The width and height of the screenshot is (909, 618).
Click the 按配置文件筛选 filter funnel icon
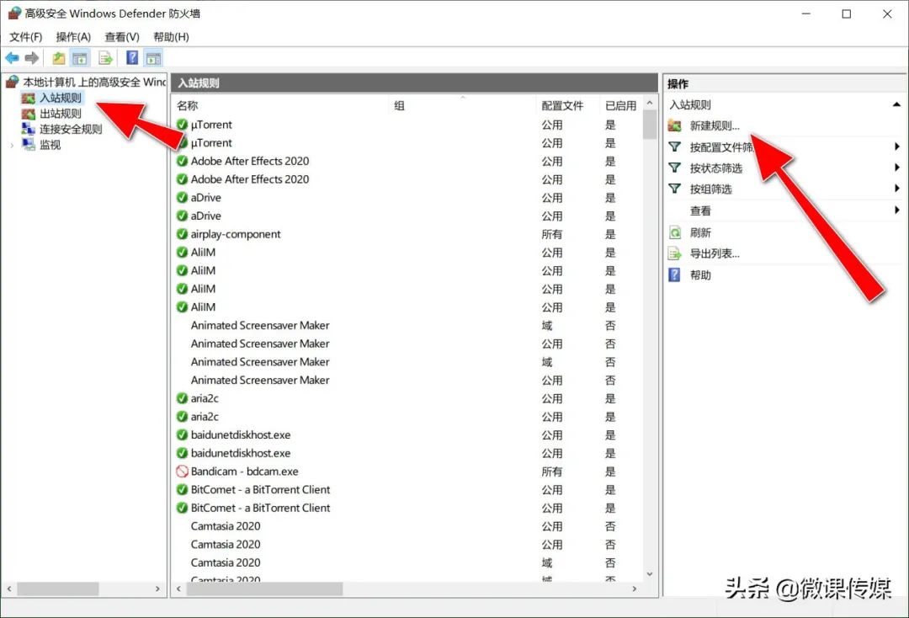[675, 147]
